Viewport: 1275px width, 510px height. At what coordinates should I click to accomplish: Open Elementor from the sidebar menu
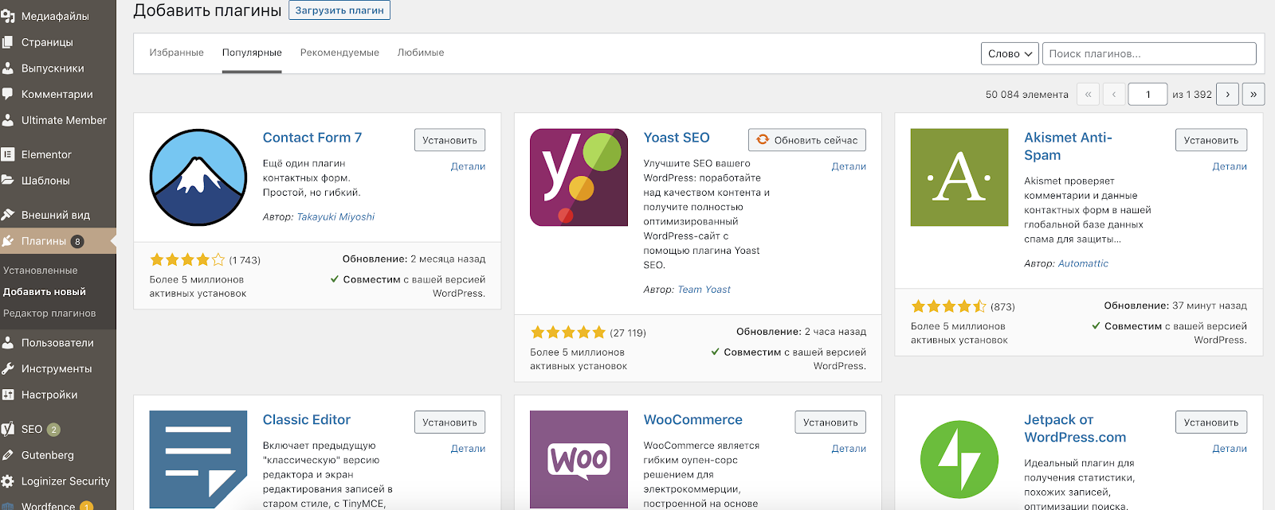46,154
